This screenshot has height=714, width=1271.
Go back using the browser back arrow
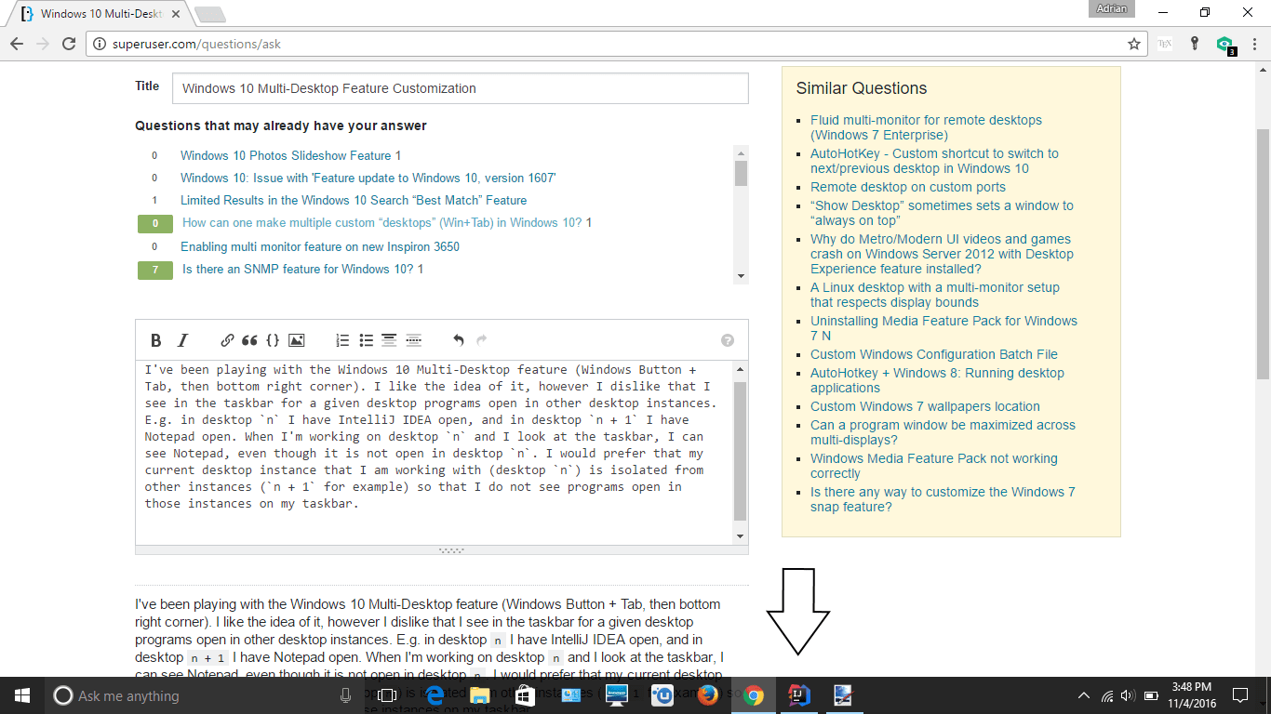coord(17,44)
